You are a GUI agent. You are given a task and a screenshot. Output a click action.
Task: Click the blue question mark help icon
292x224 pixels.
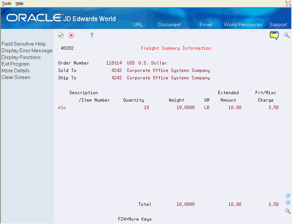tap(92, 35)
